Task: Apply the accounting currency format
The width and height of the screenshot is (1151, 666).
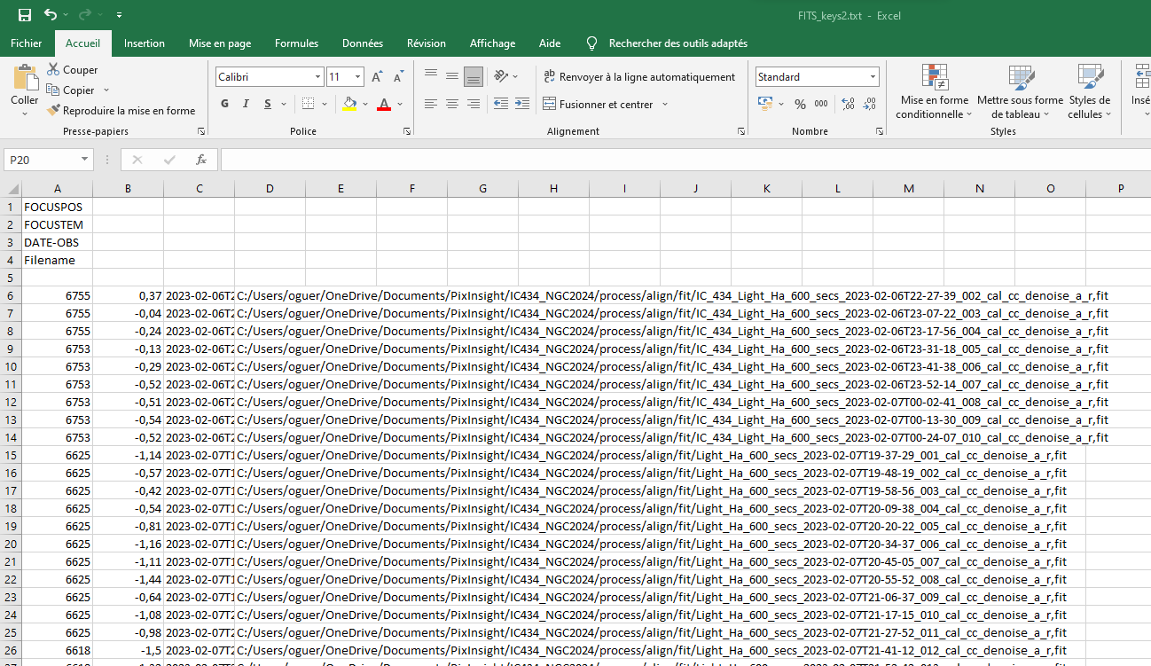Action: [765, 104]
